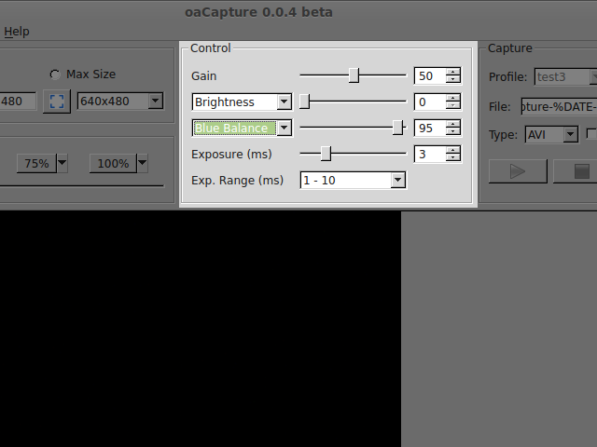
Task: Click the black camera preview area
Action: click(201, 329)
